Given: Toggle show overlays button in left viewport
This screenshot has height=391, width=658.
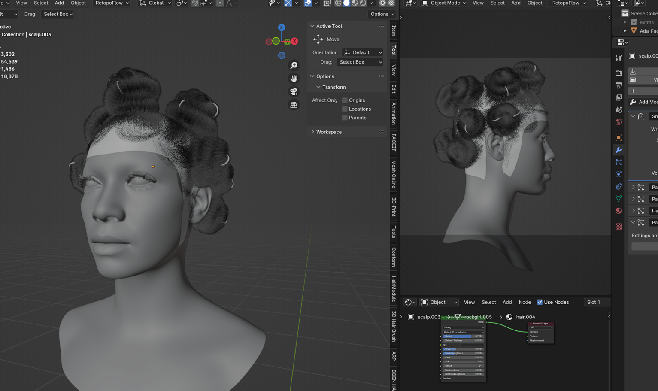Looking at the screenshot, I should [308, 3].
